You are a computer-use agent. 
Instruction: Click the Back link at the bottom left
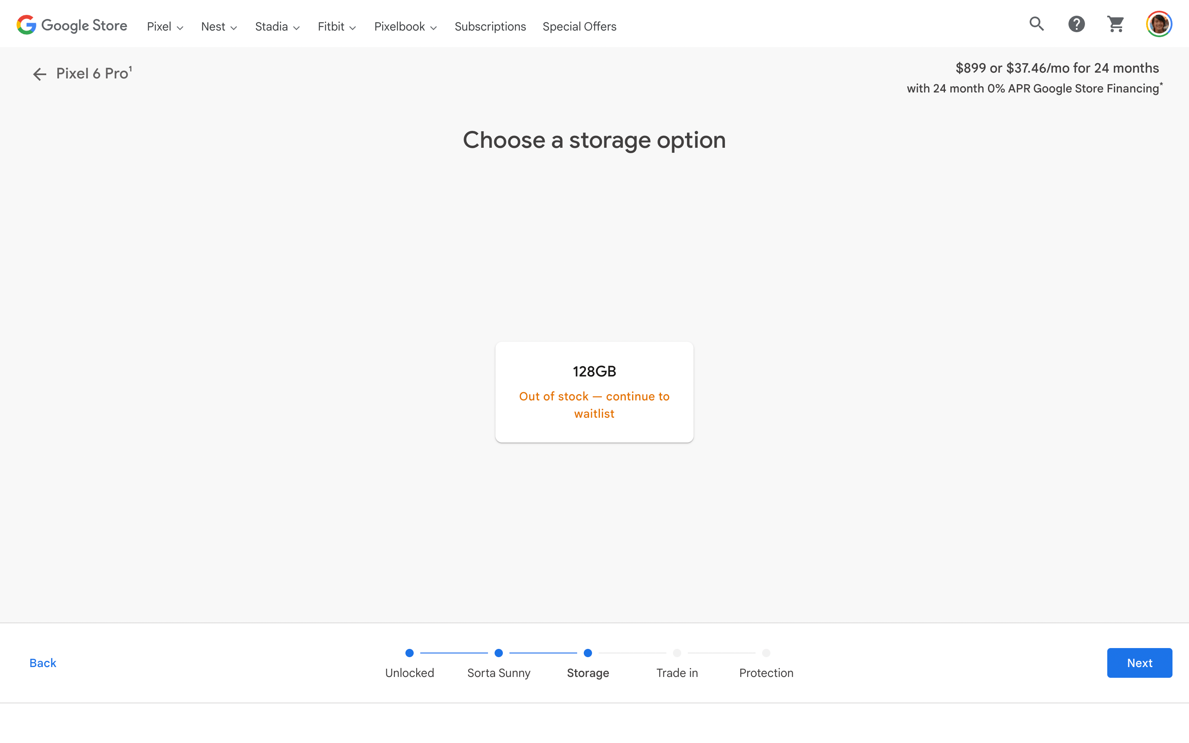[43, 663]
